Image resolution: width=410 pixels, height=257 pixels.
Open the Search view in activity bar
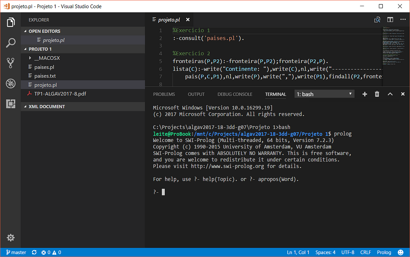(x=11, y=43)
